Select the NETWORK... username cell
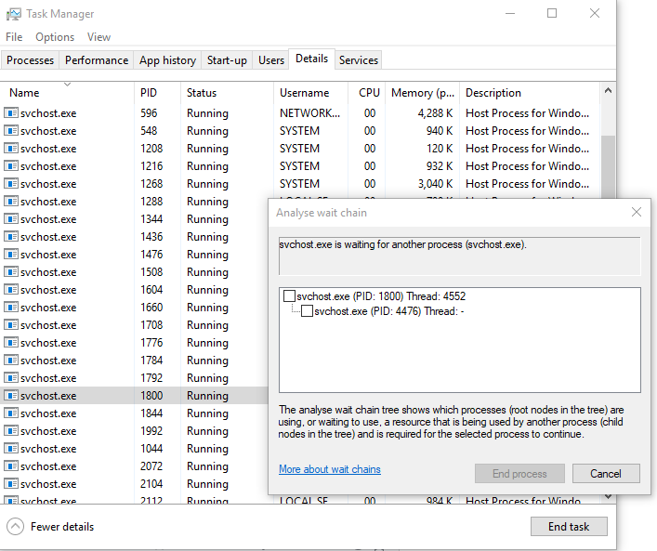This screenshot has width=657, height=551. (310, 113)
